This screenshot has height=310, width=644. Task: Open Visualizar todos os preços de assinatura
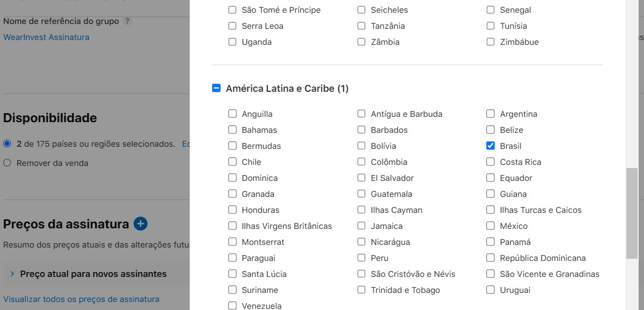pos(81,299)
